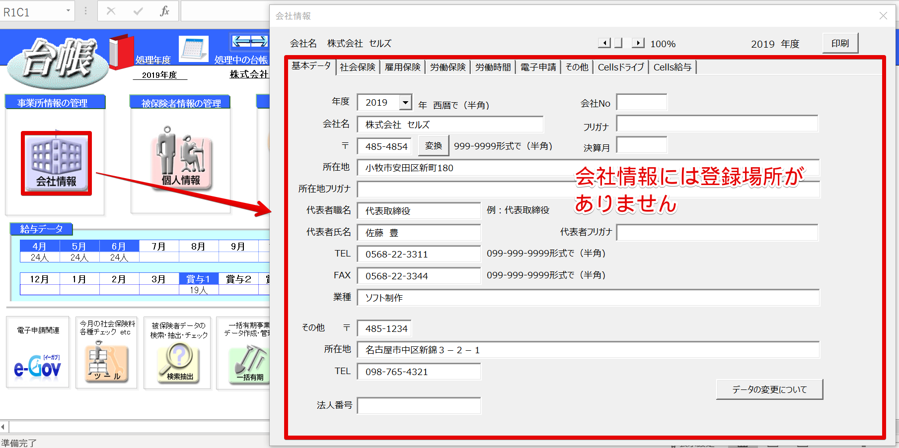Click the 会社名 field 株式会社 セルズ
This screenshot has height=448, width=899.
tap(450, 125)
